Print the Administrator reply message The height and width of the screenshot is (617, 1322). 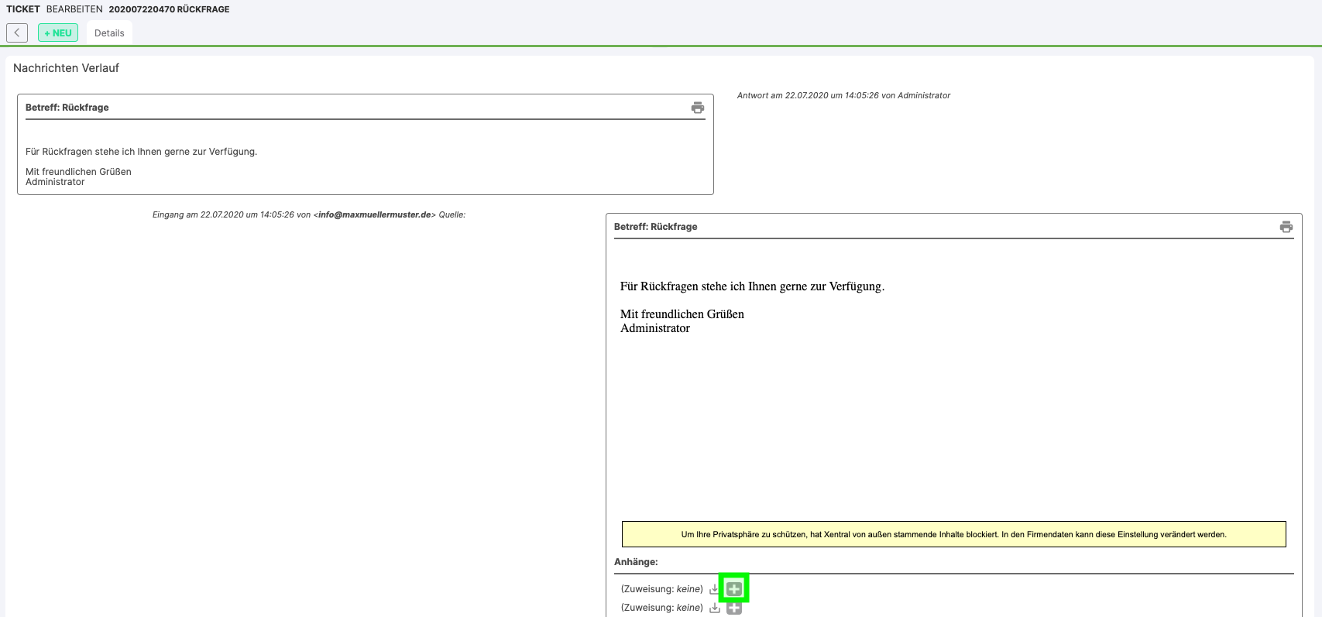click(697, 108)
